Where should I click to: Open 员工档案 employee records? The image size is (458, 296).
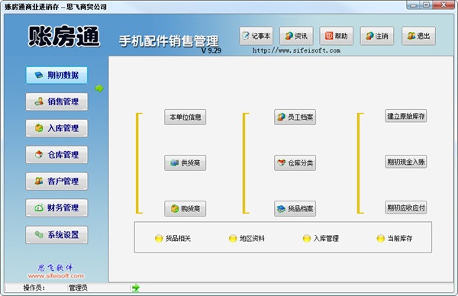pyautogui.click(x=295, y=117)
